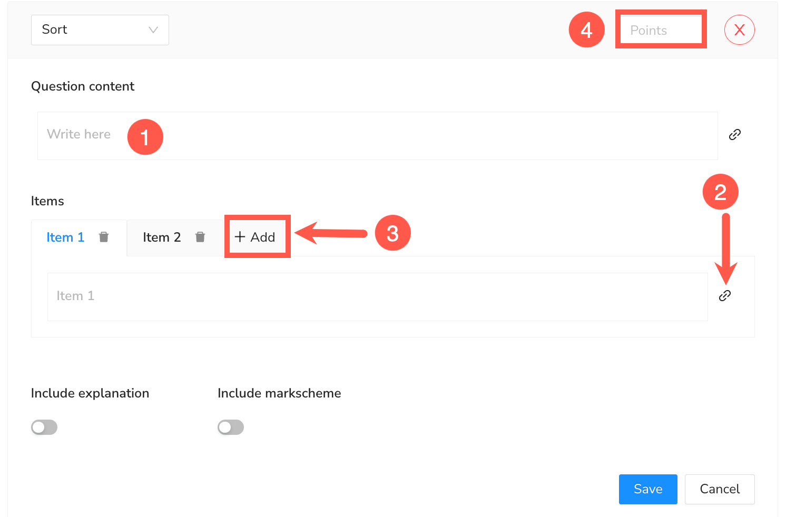The width and height of the screenshot is (786, 517).
Task: Click the Include explanation label
Action: pyautogui.click(x=90, y=393)
